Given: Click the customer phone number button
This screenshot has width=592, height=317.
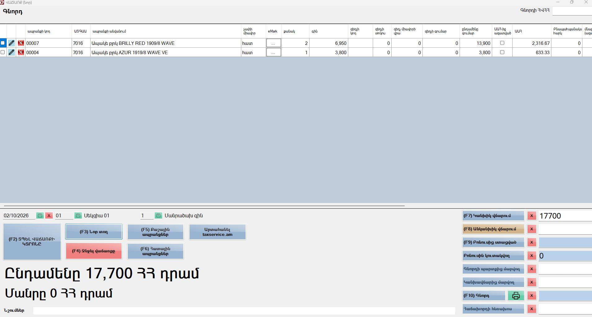Looking at the screenshot, I should click(493, 309).
